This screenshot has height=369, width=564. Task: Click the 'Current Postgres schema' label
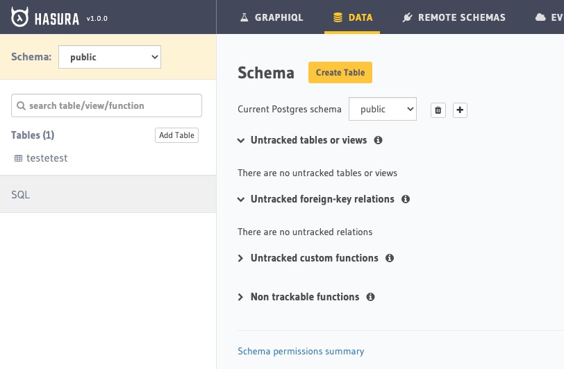(x=290, y=109)
